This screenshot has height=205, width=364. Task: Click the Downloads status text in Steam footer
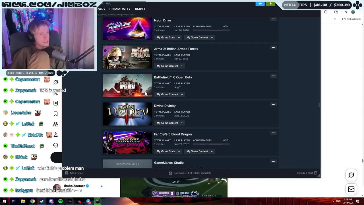[x=192, y=173]
